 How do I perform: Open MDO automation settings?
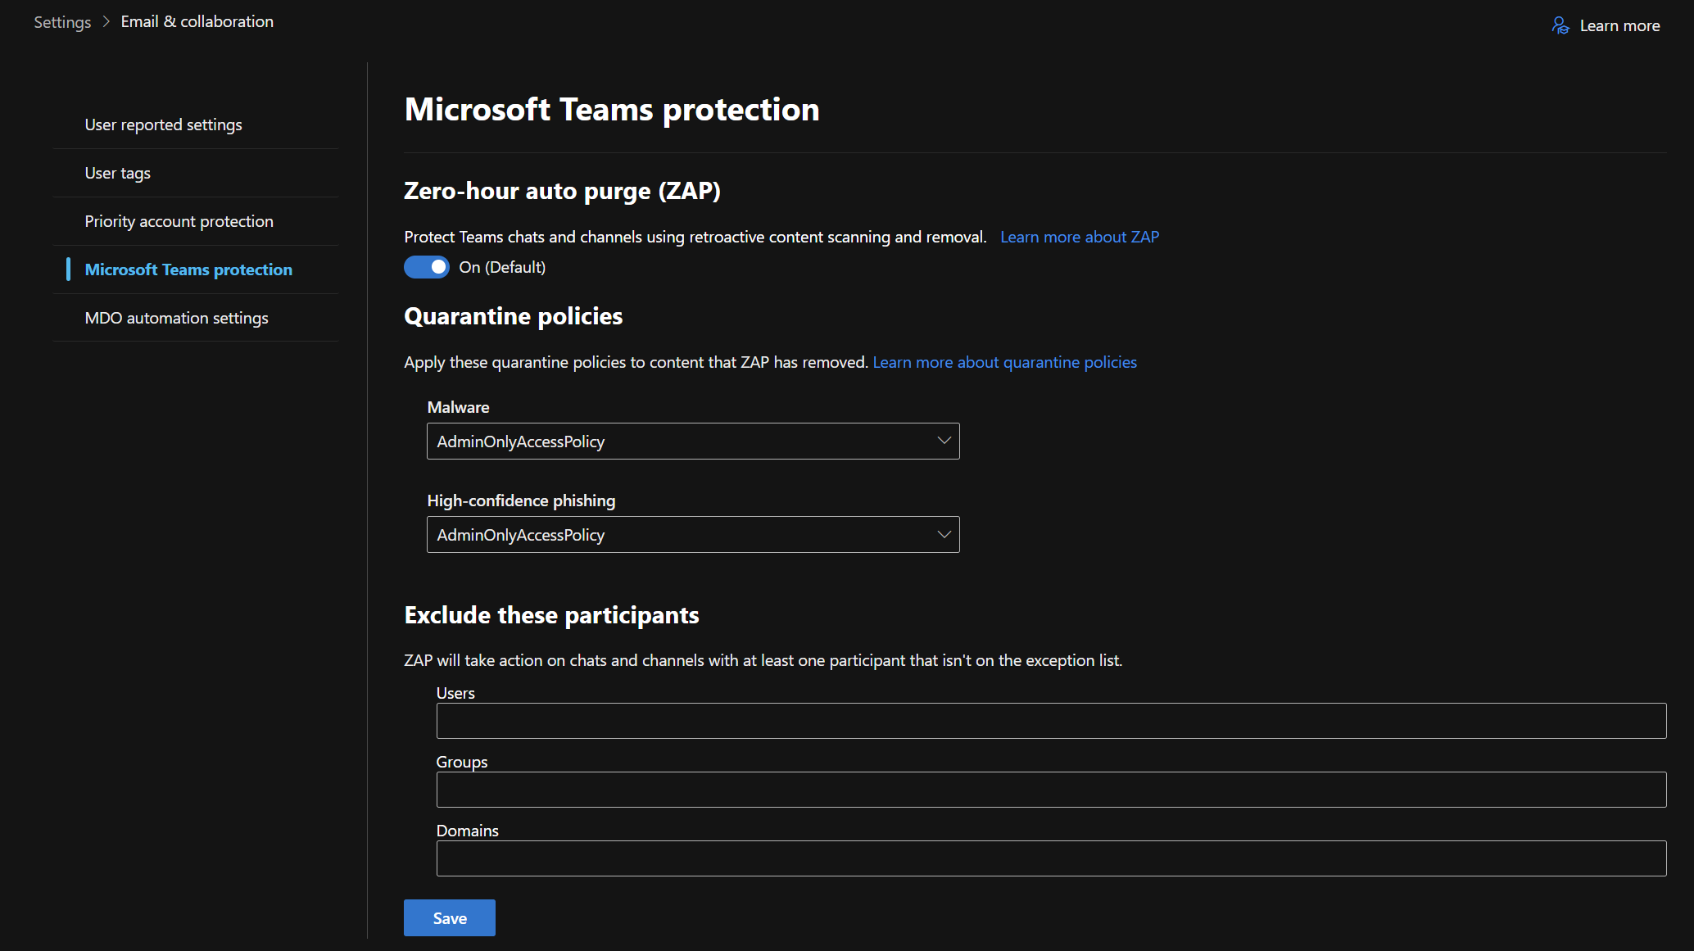click(175, 318)
